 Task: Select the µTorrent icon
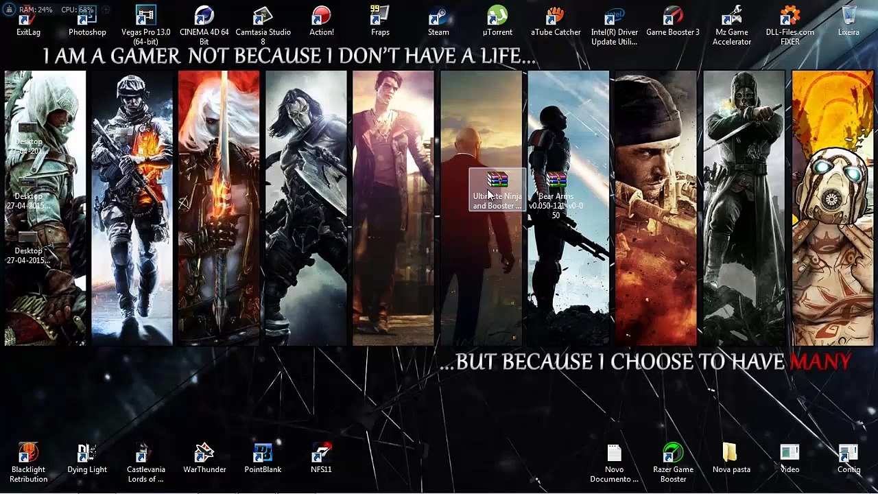coord(497,21)
